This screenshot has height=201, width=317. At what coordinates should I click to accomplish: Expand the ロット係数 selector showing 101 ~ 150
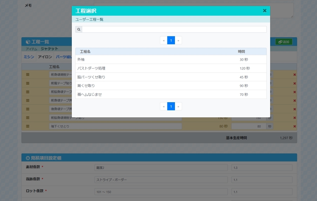click(x=161, y=192)
